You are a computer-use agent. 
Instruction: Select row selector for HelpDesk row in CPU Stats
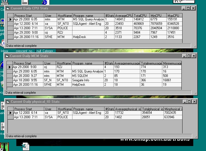click(11, 37)
